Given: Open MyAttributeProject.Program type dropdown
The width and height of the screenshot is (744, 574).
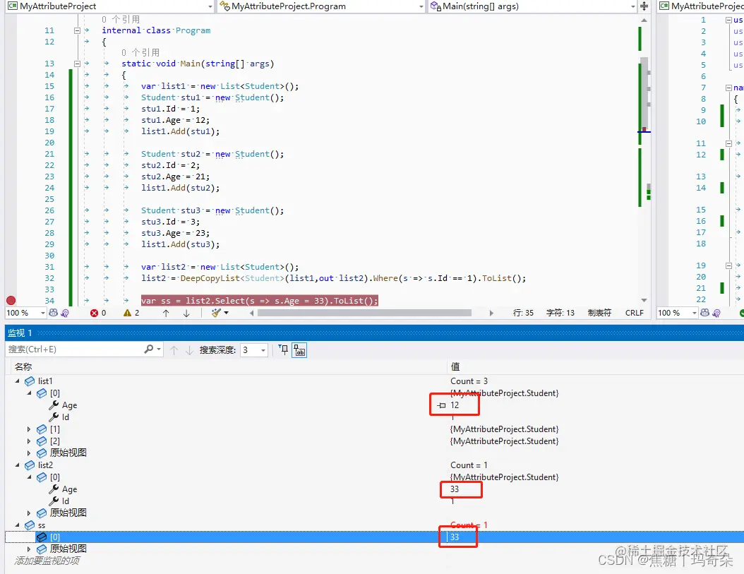Looking at the screenshot, I should tap(421, 6).
